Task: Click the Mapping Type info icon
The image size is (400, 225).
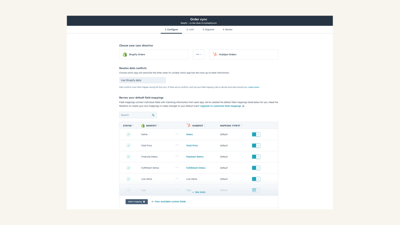Action: (239, 125)
